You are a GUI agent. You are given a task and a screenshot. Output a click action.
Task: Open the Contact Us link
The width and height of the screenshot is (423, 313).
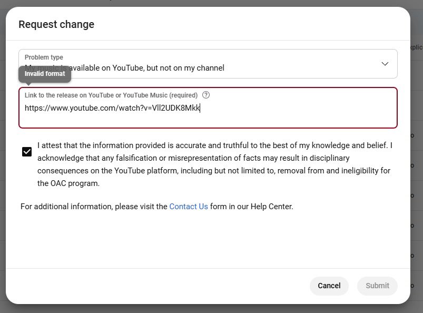(x=189, y=207)
